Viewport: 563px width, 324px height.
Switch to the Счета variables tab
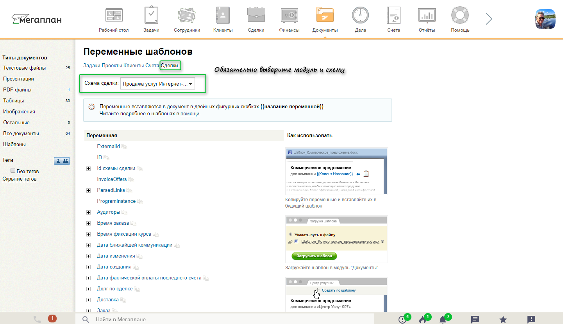click(152, 66)
